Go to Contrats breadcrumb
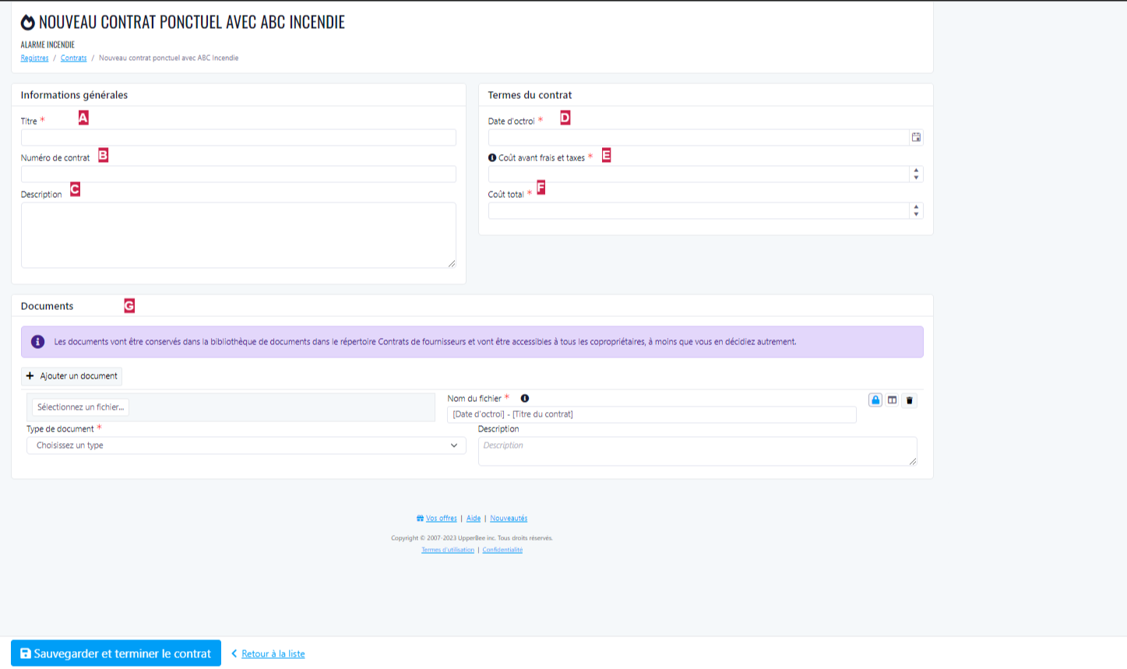 click(x=74, y=58)
